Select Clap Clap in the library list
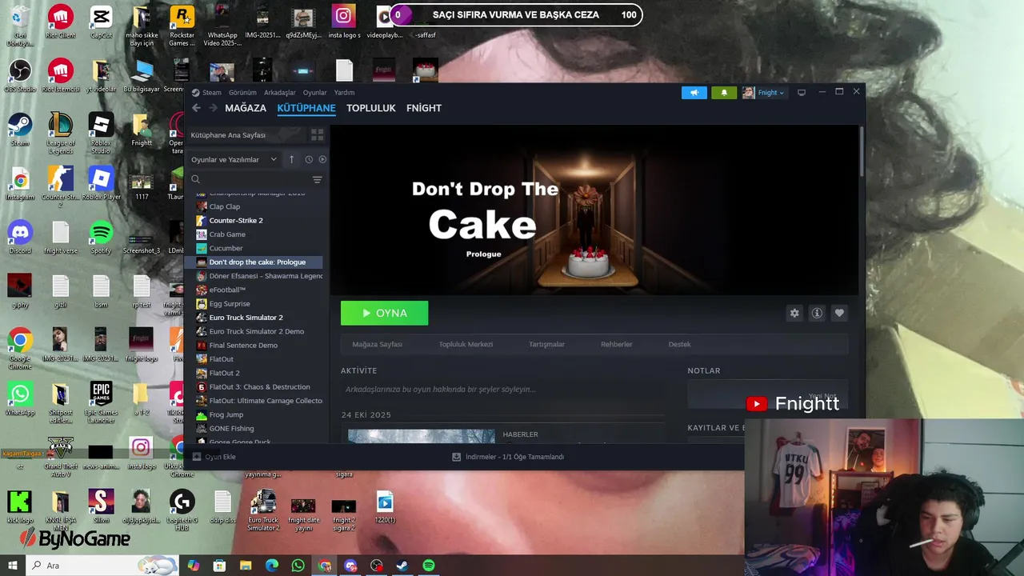Screen dimensions: 1024x576 click(224, 206)
